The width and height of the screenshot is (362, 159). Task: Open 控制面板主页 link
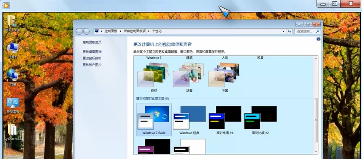(92, 42)
